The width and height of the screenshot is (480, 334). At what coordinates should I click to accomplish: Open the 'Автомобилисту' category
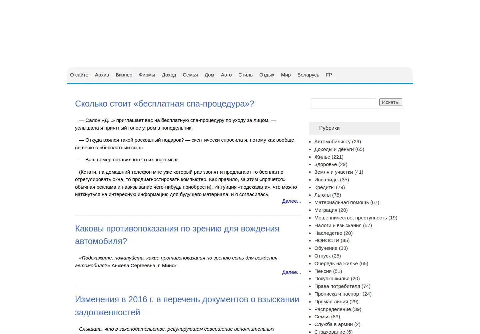click(332, 142)
